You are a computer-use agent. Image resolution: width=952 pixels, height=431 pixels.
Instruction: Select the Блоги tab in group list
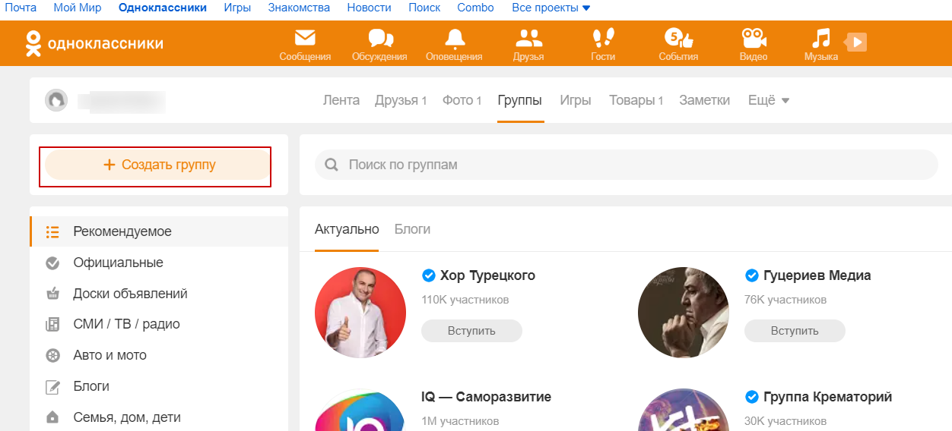(412, 229)
